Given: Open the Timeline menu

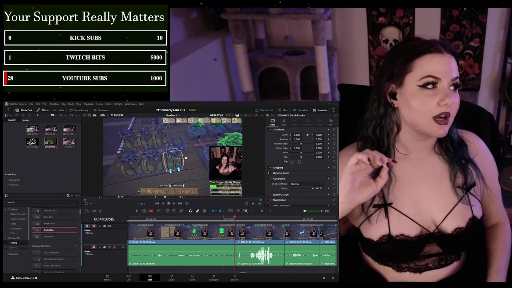Looking at the screenshot, I should point(54,104).
